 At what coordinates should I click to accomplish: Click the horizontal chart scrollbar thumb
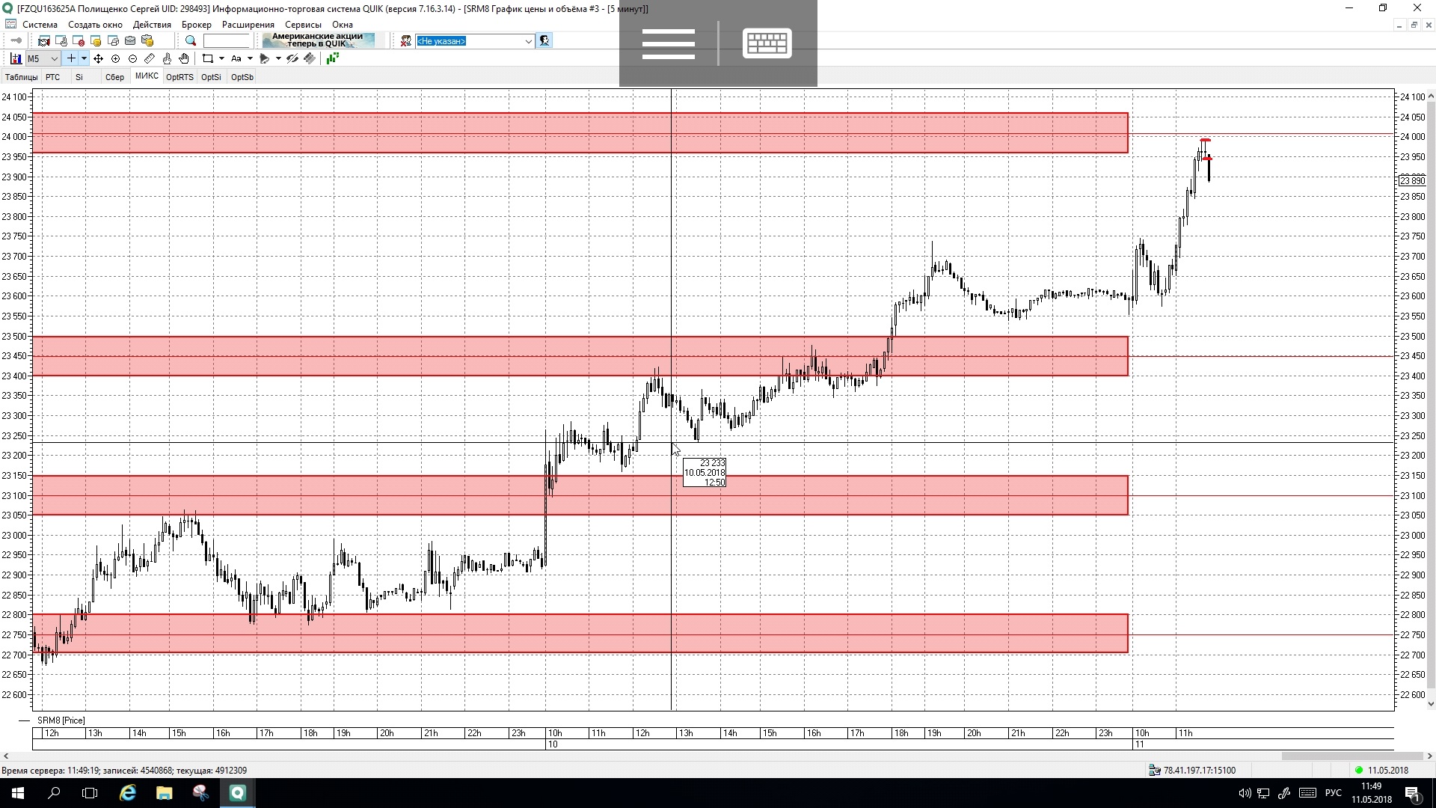pyautogui.click(x=1351, y=756)
